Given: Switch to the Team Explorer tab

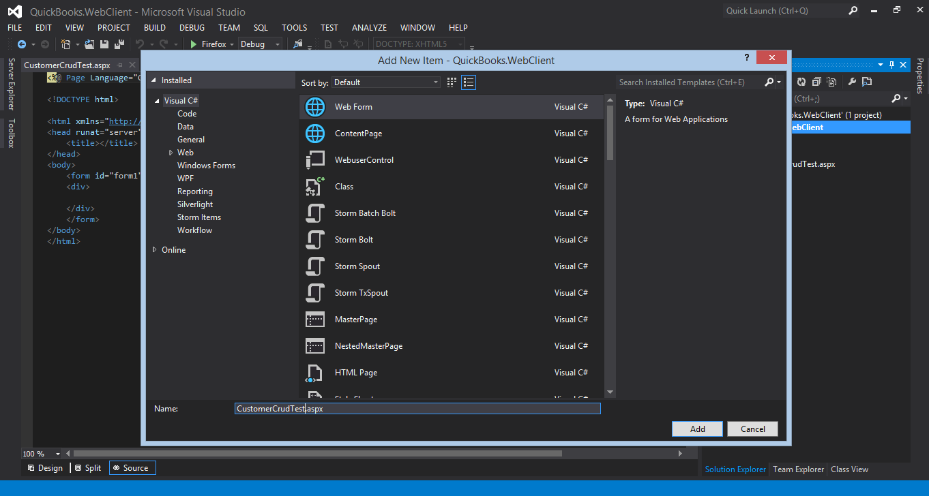Looking at the screenshot, I should 798,469.
